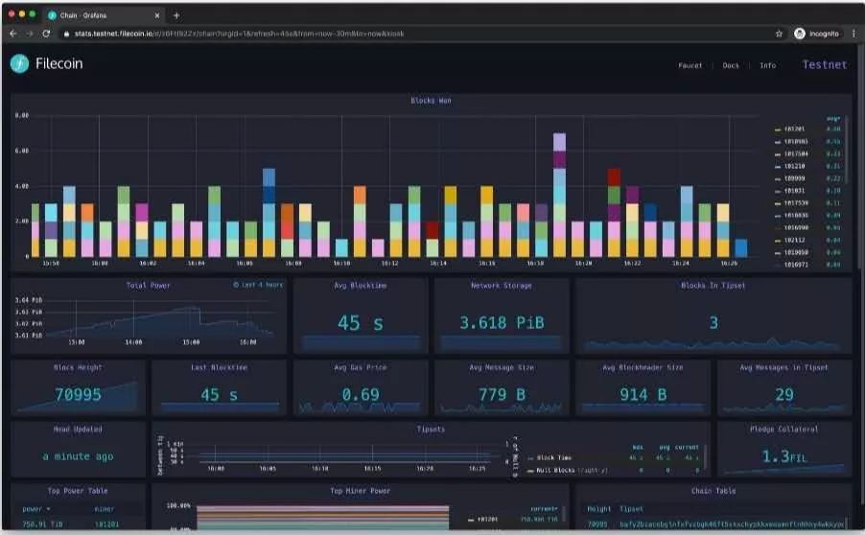Reload the page with the refresh icon
865x535 pixels.
pyautogui.click(x=46, y=34)
